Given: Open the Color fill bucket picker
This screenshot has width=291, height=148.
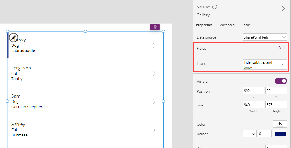Looking at the screenshot, I should (280, 124).
